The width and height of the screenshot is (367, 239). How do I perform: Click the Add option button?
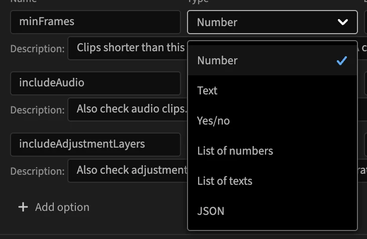point(54,207)
